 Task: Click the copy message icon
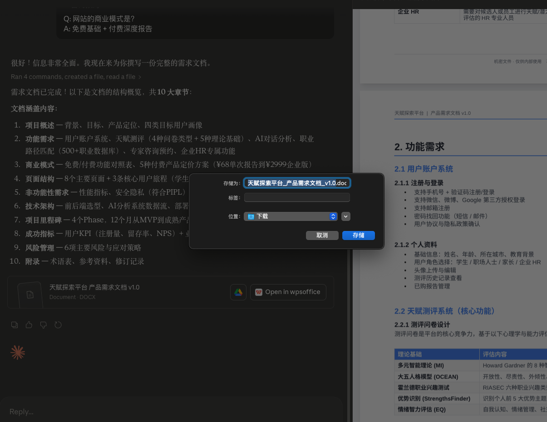click(x=15, y=325)
